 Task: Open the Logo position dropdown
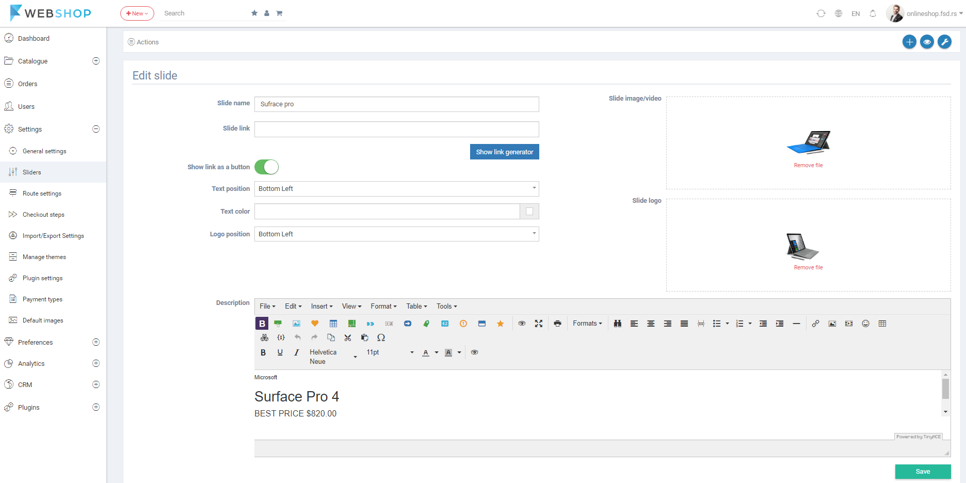(396, 234)
